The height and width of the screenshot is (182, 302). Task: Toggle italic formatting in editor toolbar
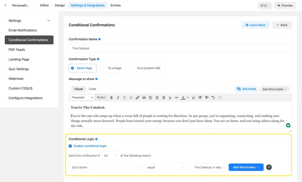(x=118, y=97)
